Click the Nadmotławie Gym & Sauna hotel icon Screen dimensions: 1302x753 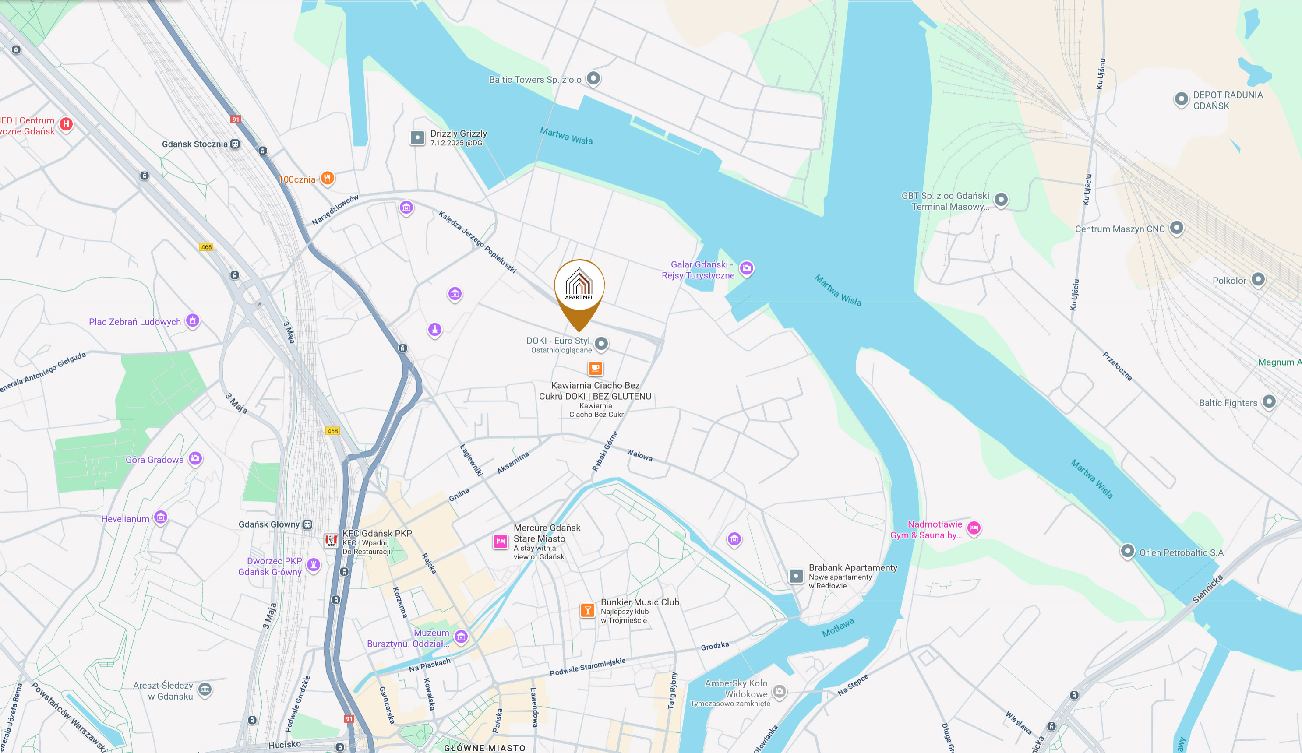[974, 528]
